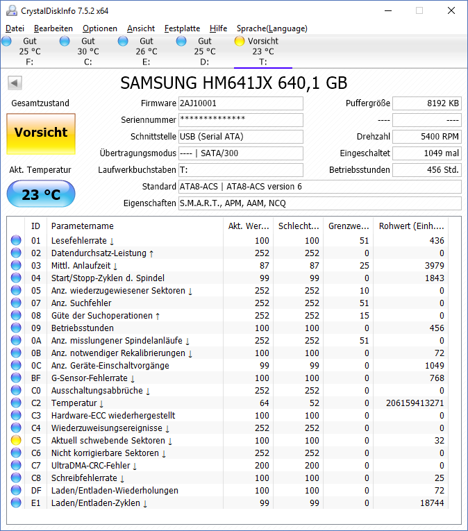Switch to the T: drive tab label
Viewport: 468px width, 531px height.
click(x=263, y=62)
